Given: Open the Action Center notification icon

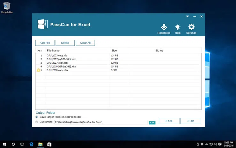Looking at the screenshot, I should coord(220,144).
